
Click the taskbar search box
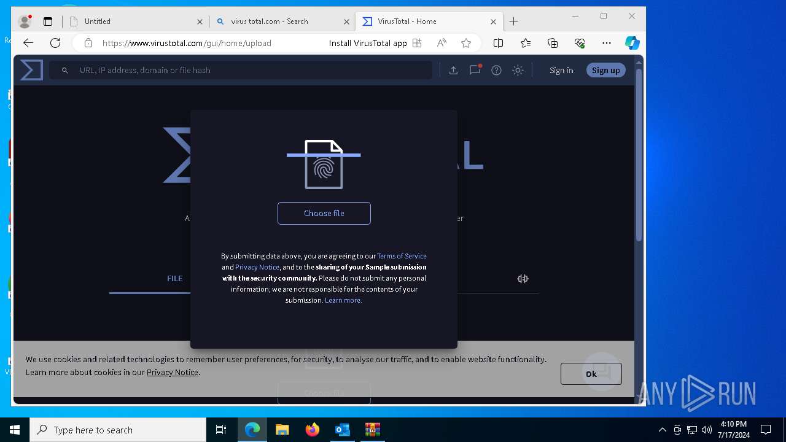(x=118, y=430)
